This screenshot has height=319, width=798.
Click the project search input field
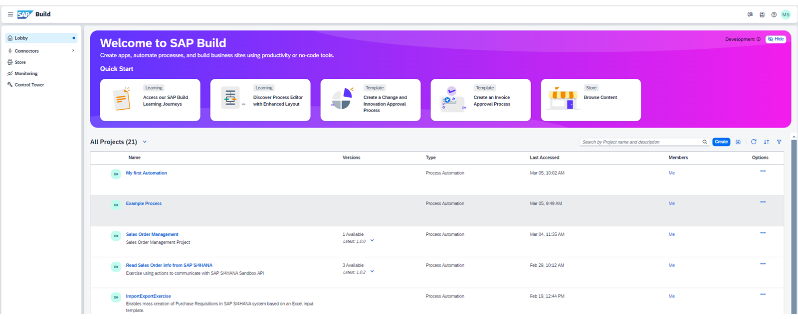pyautogui.click(x=641, y=142)
